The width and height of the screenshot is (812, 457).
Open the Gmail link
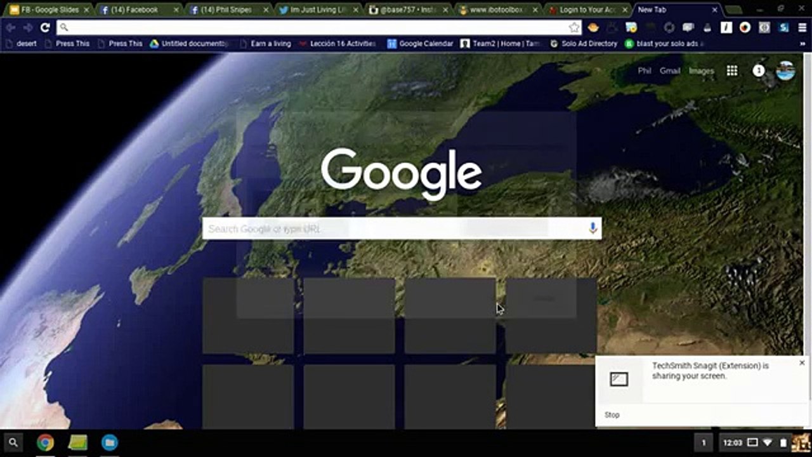tap(670, 71)
